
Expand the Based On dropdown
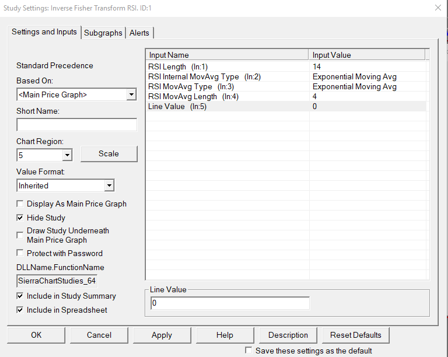(131, 94)
